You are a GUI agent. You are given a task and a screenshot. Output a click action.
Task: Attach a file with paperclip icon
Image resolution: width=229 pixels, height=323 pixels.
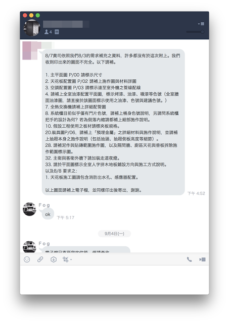(x=40, y=259)
